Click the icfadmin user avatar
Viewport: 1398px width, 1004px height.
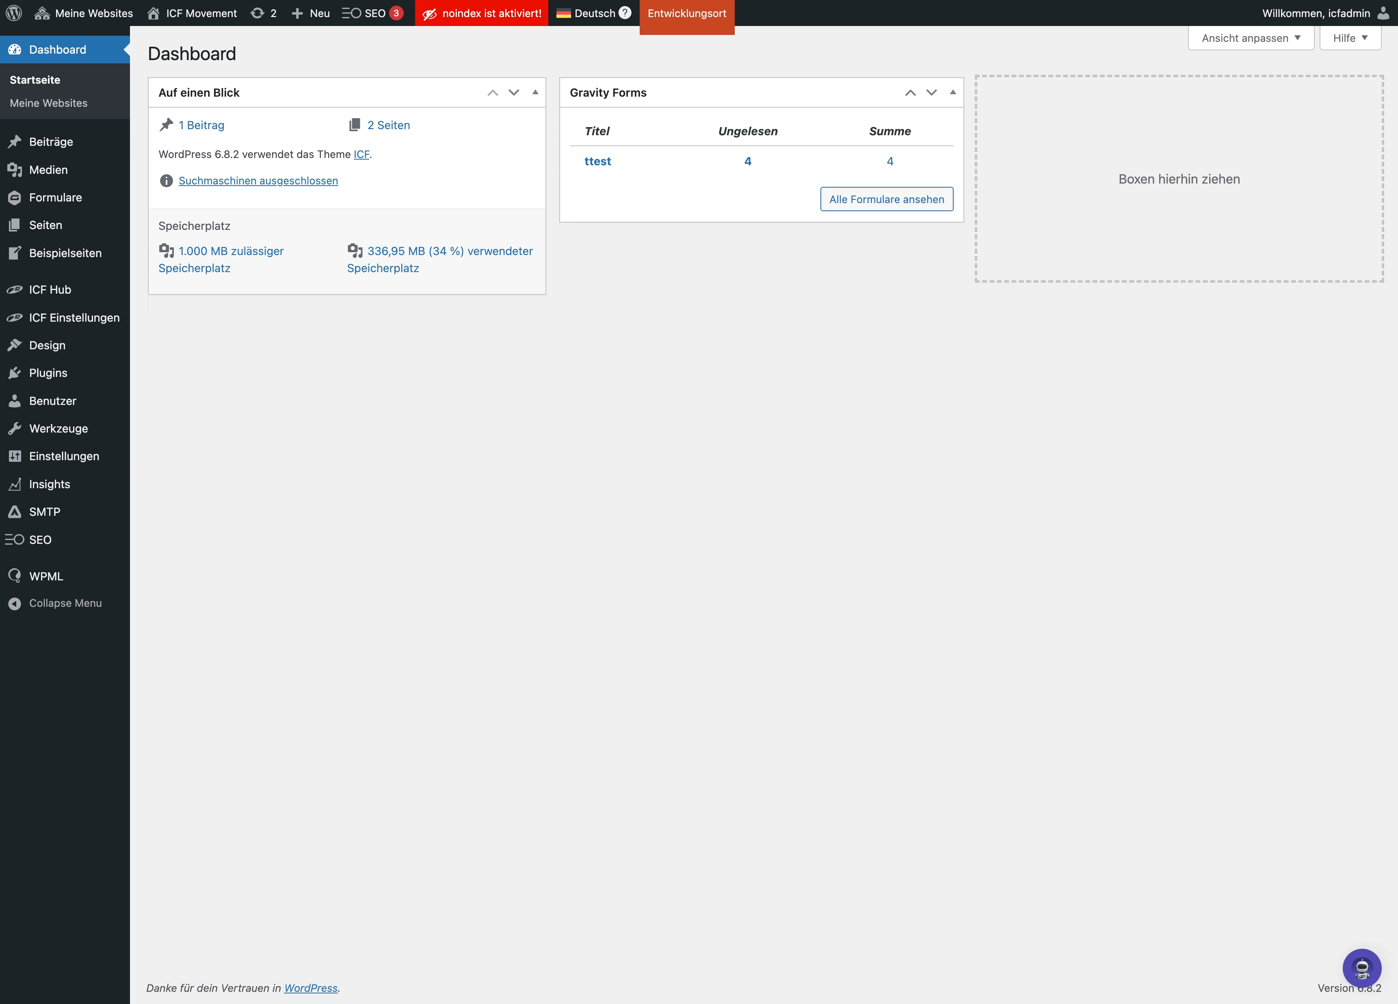coord(1383,13)
